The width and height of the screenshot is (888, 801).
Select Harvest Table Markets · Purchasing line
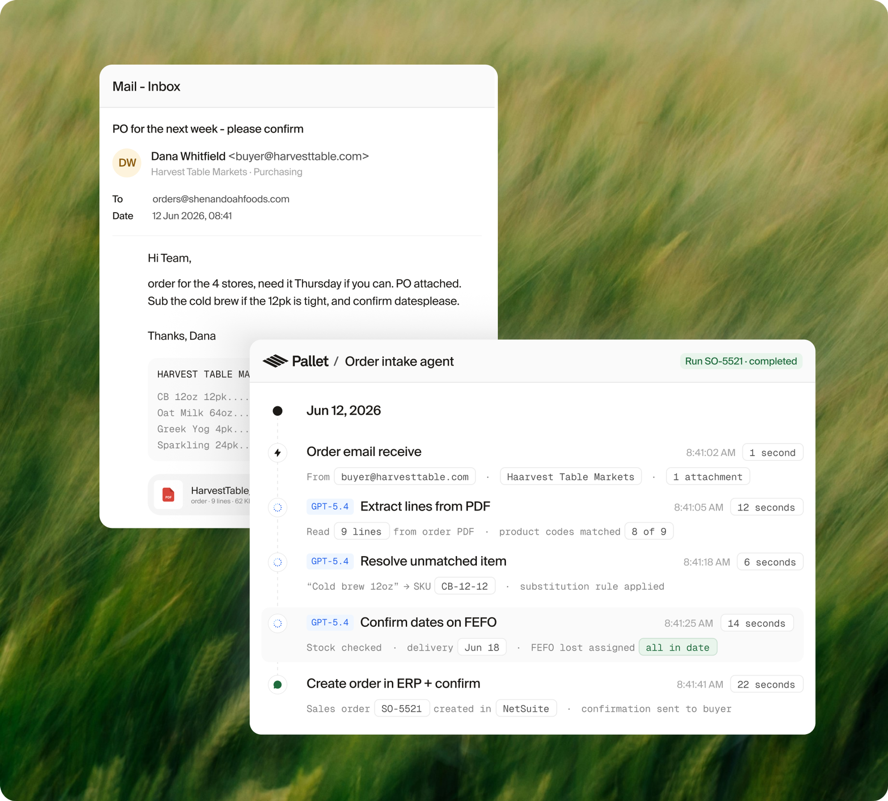pos(227,172)
